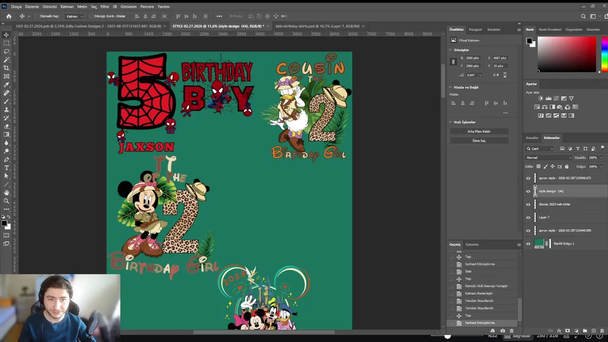
Task: Create a new group folder icon
Action: (585, 331)
